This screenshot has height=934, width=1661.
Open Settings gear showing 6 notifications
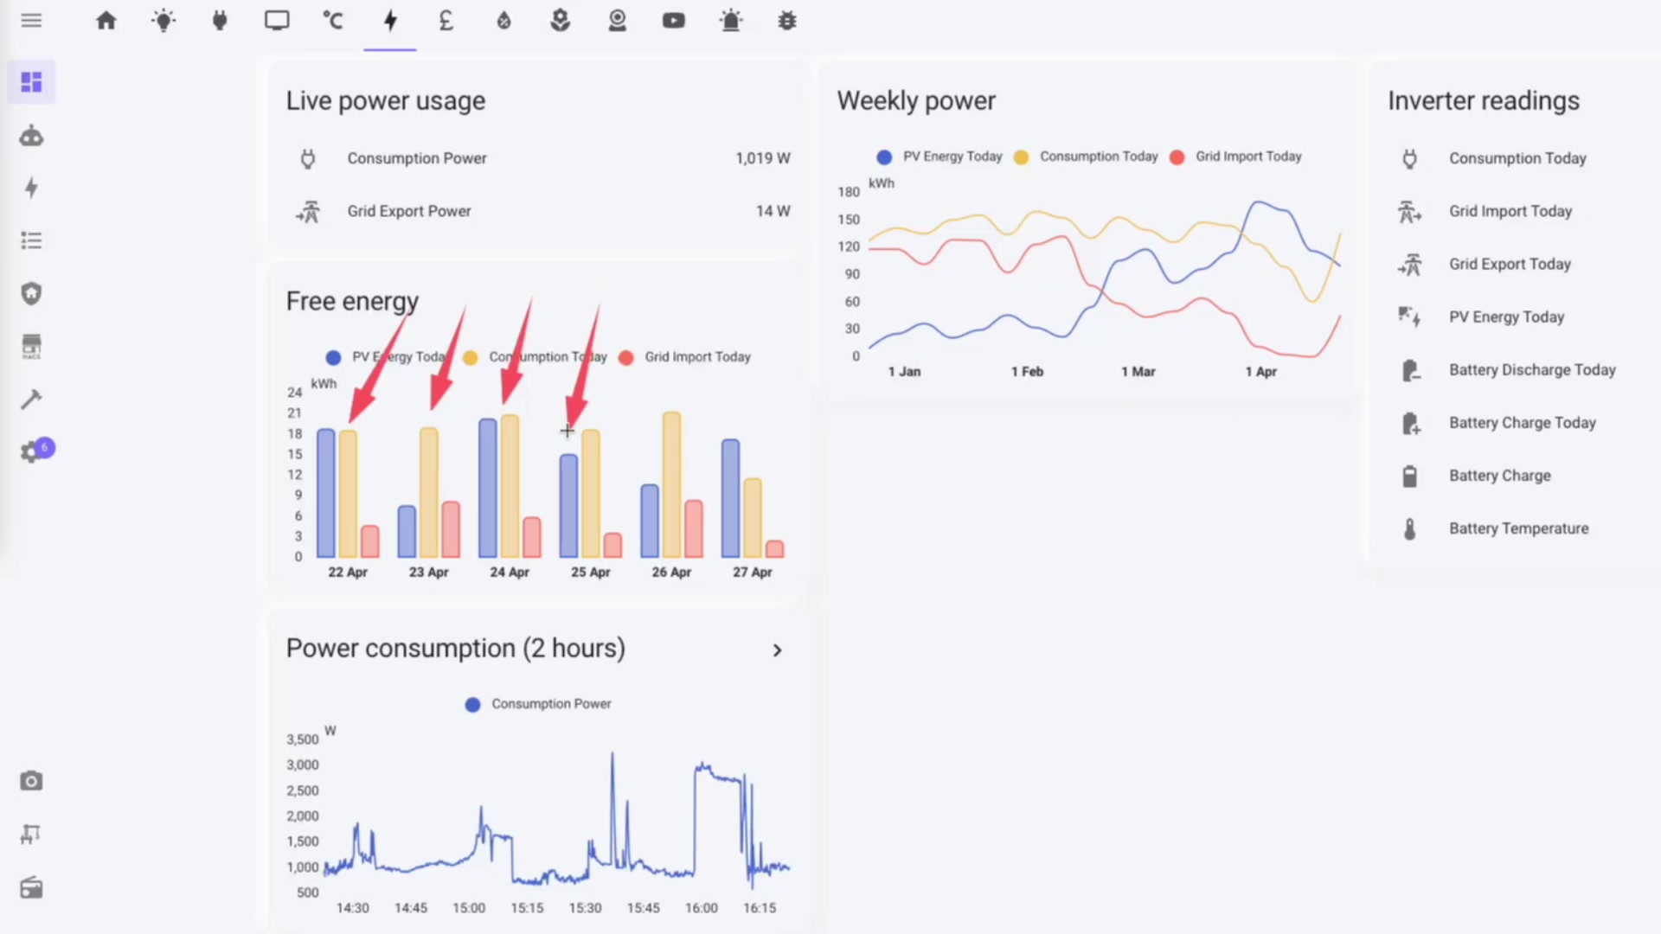pos(31,450)
